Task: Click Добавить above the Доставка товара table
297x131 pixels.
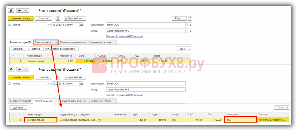Action: tap(18, 108)
